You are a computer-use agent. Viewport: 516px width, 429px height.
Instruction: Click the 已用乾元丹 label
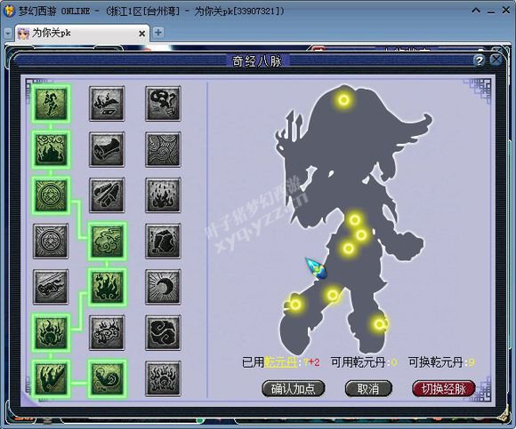(x=270, y=362)
